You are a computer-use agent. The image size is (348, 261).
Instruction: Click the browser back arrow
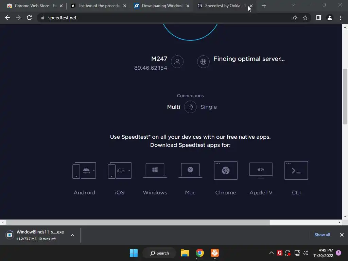coord(7,18)
